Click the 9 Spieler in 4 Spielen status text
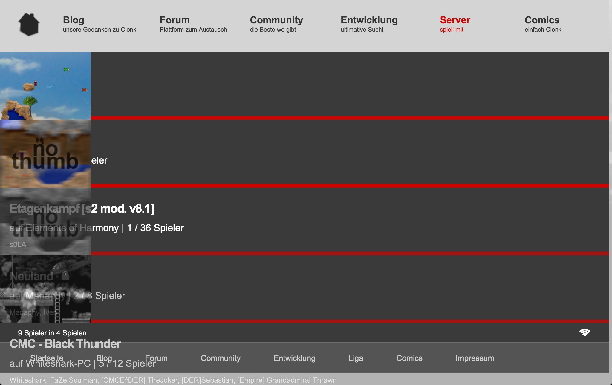Viewport: 612px width, 385px height. click(52, 333)
